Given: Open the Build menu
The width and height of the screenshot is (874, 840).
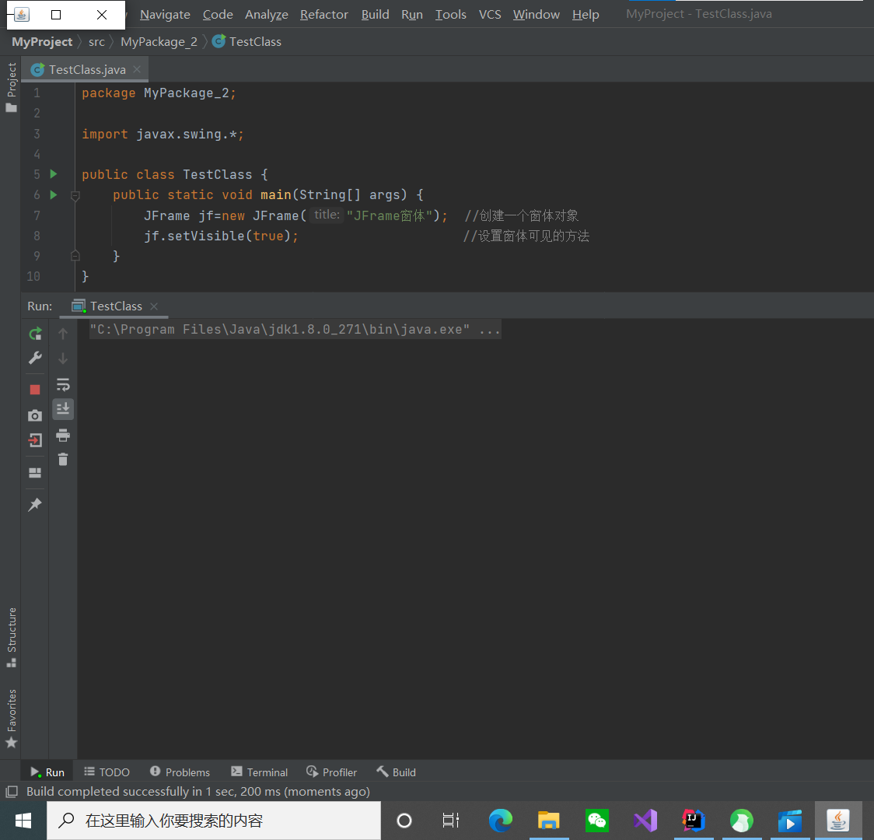Looking at the screenshot, I should [x=375, y=15].
